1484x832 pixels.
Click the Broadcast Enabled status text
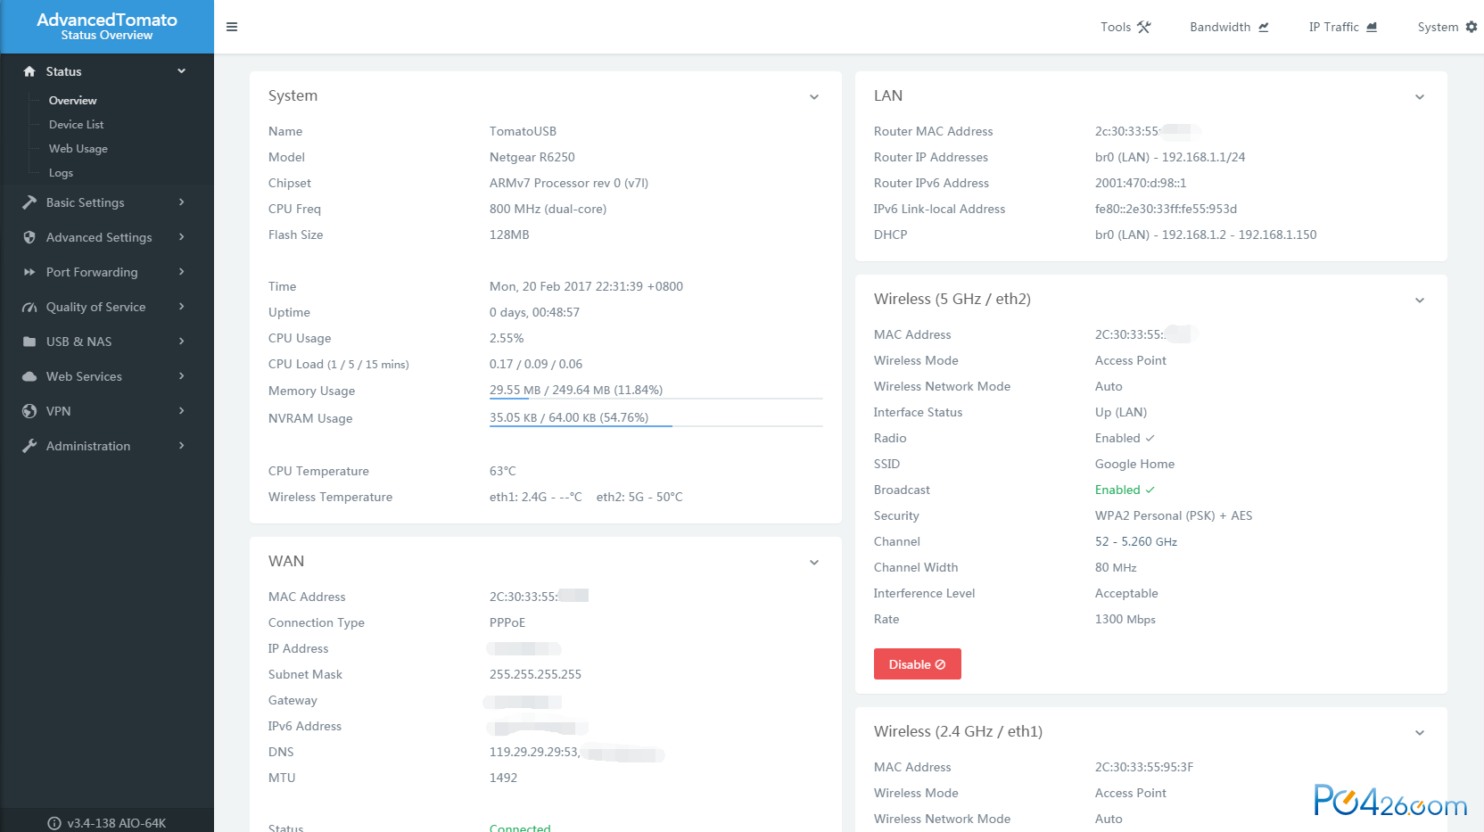(1124, 490)
